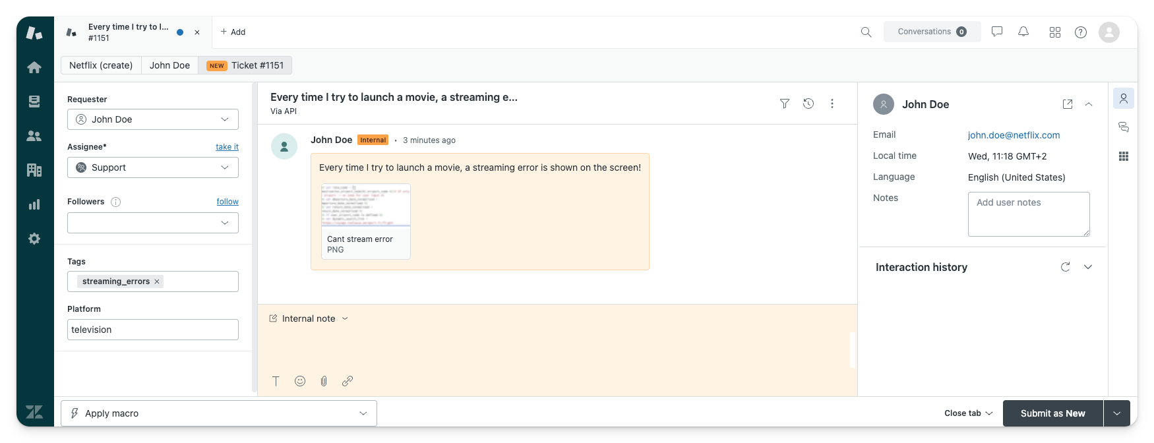Click the '3 minutes ago' timestamp

click(x=429, y=140)
